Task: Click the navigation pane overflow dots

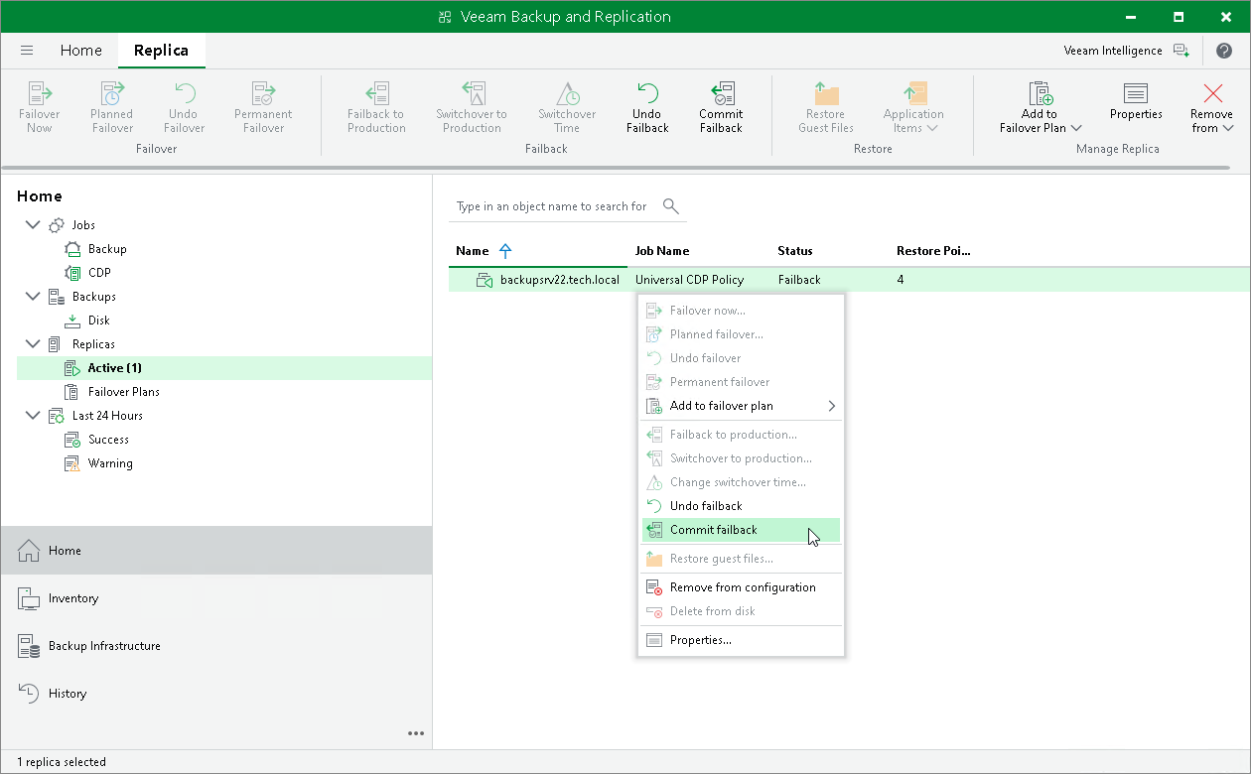Action: tap(416, 734)
